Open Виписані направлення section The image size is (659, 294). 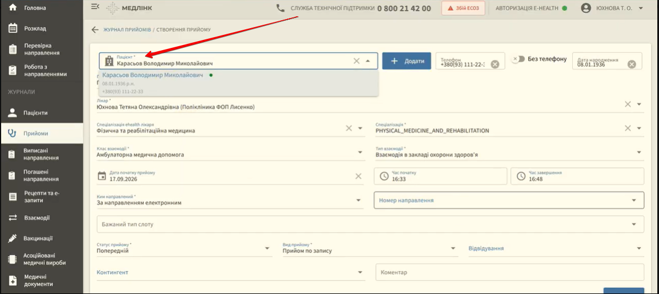pyautogui.click(x=42, y=154)
